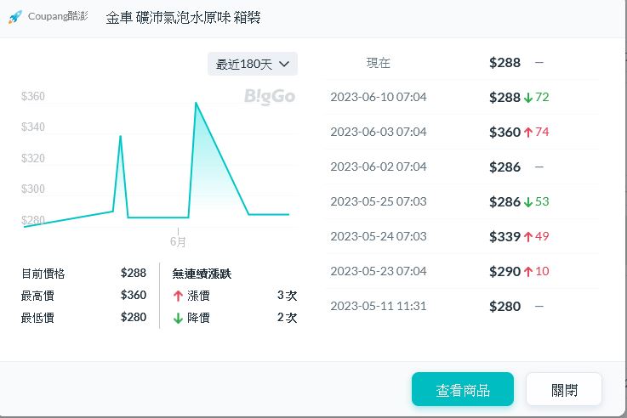Click the 6月 marker on chart axis

[x=178, y=241]
